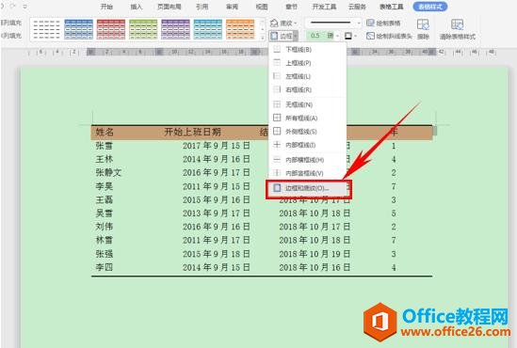This screenshot has width=517, height=348.
Task: Click the name cell 王林
Action: pos(105,159)
